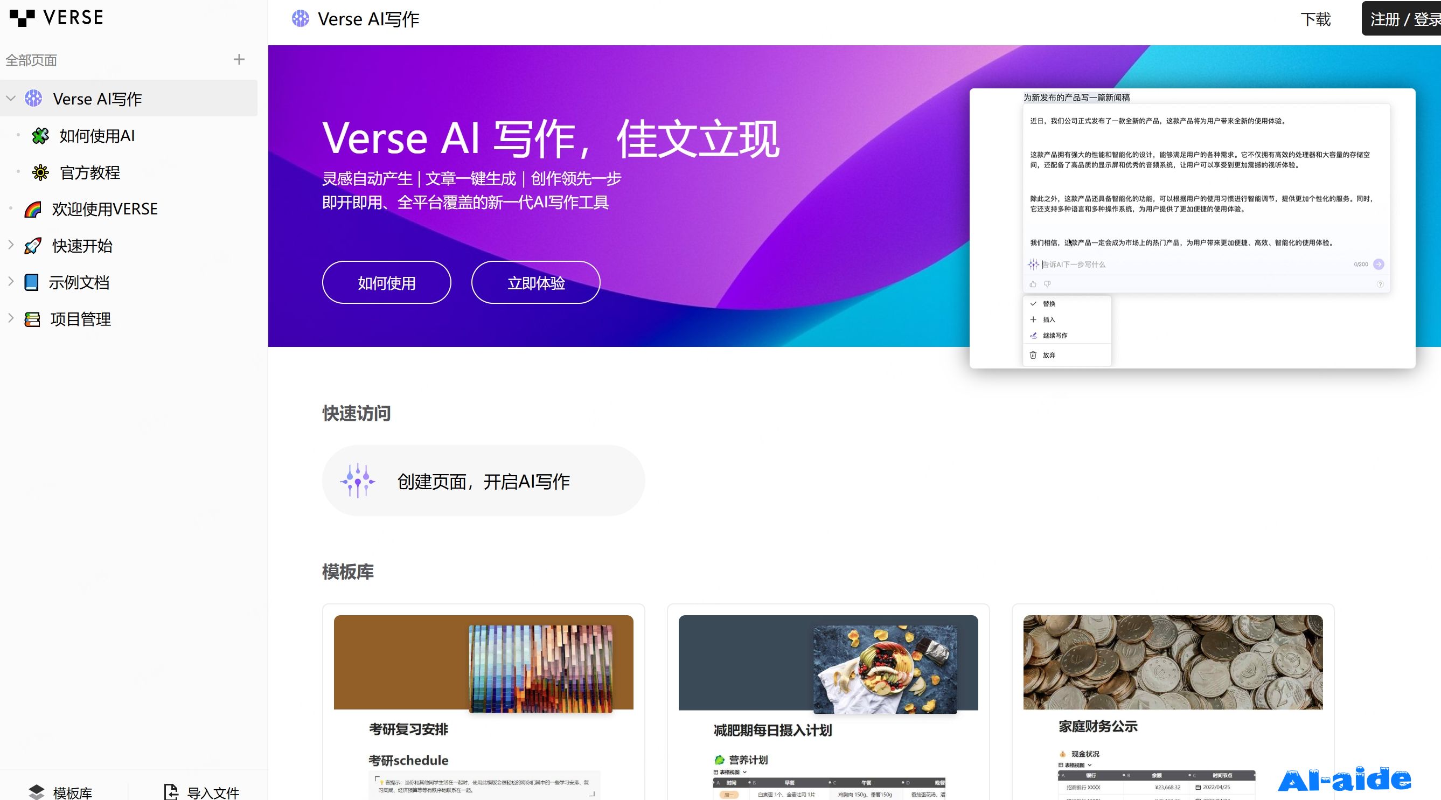Click the 全部页面 sidebar heading
This screenshot has width=1441, height=800.
[31, 60]
